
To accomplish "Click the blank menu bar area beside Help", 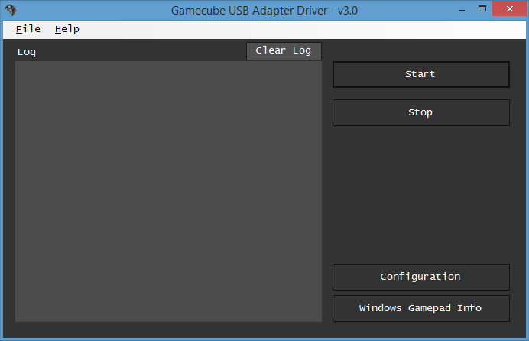I will (x=303, y=29).
